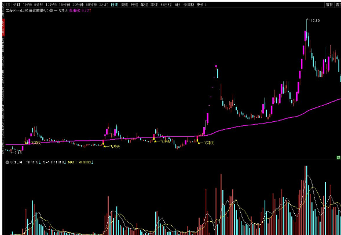Image resolution: width=341 pixels, height=235 pixels.
Task: Click the lowest 一飞冲天 star signal marker
Action: [x=112, y=147]
